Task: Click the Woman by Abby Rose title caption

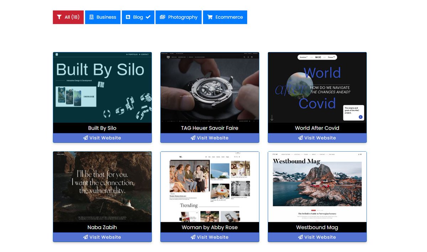Action: [210, 227]
